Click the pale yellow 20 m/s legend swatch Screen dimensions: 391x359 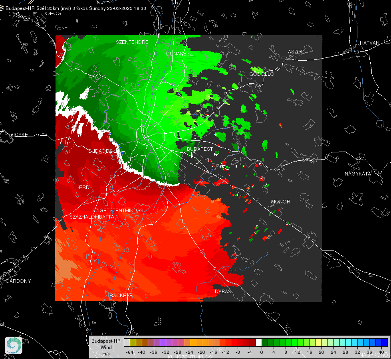(x=319, y=343)
